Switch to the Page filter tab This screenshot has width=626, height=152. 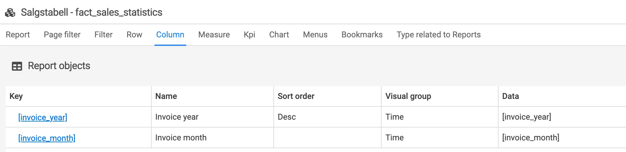pyautogui.click(x=62, y=35)
